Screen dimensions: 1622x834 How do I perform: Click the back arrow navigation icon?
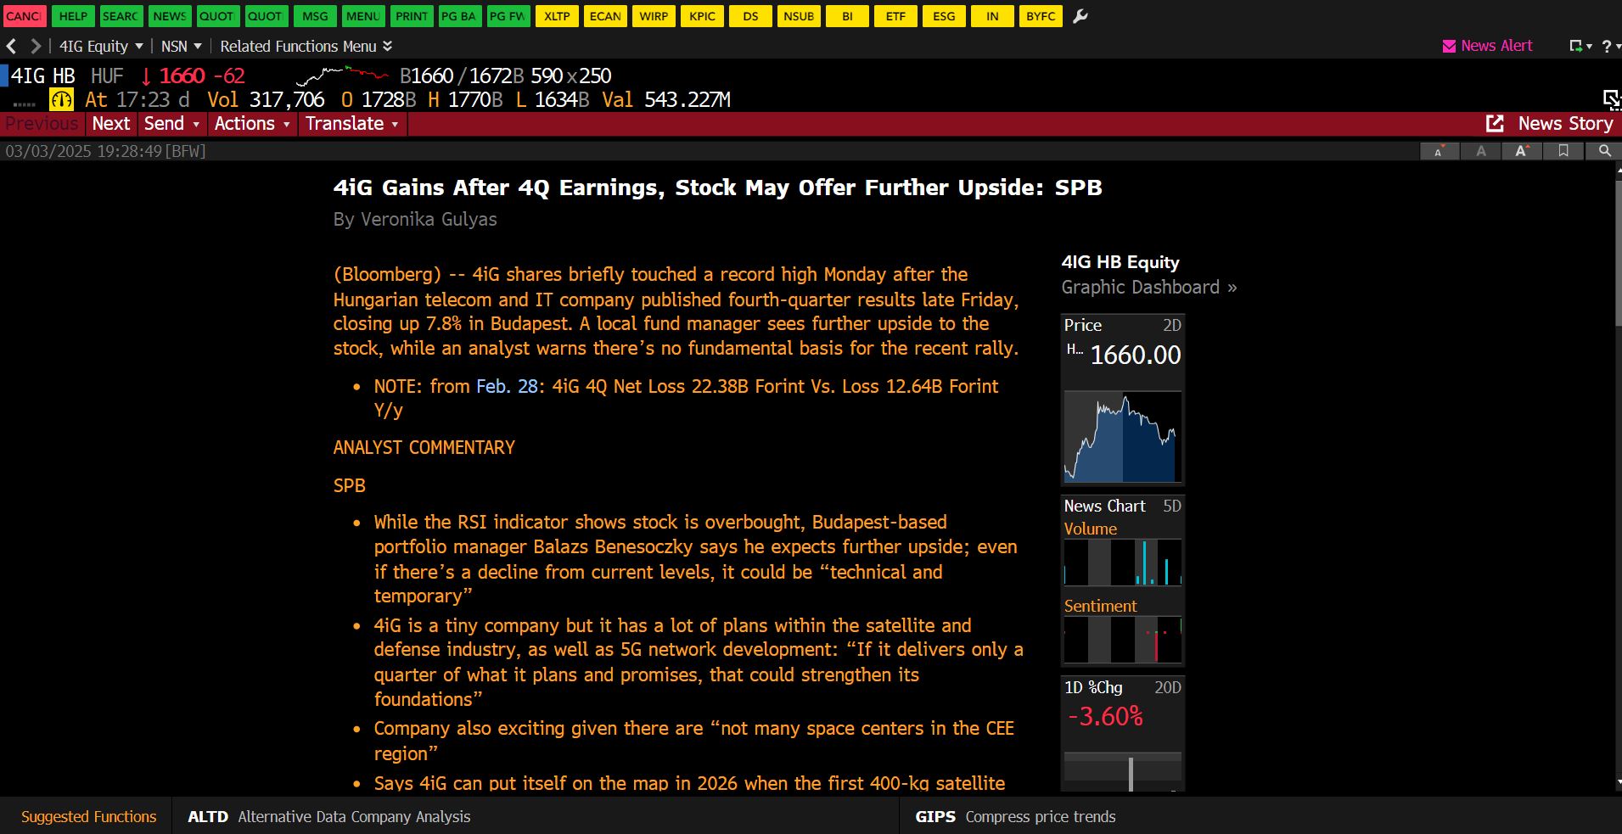pyautogui.click(x=12, y=46)
